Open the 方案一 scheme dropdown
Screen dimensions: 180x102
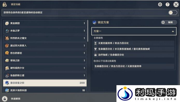(x=134, y=31)
